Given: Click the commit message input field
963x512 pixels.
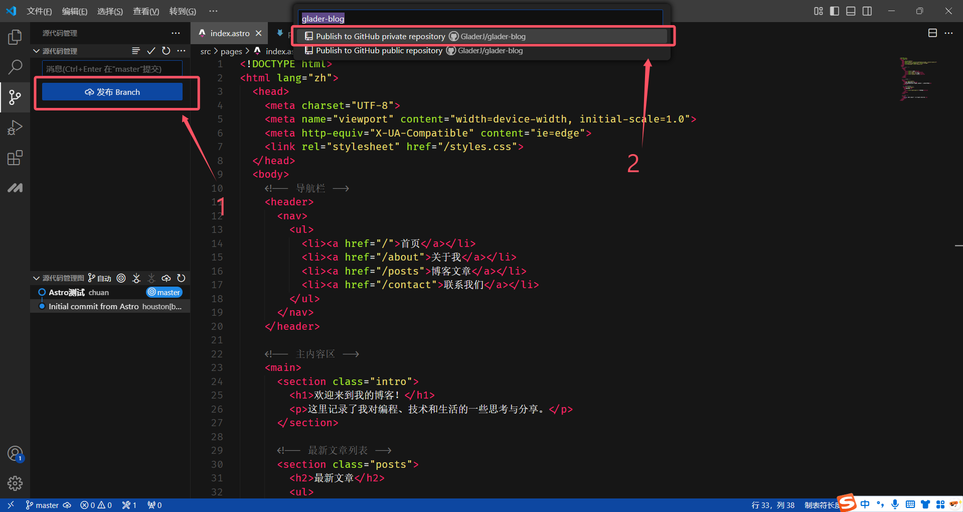Looking at the screenshot, I should (112, 69).
